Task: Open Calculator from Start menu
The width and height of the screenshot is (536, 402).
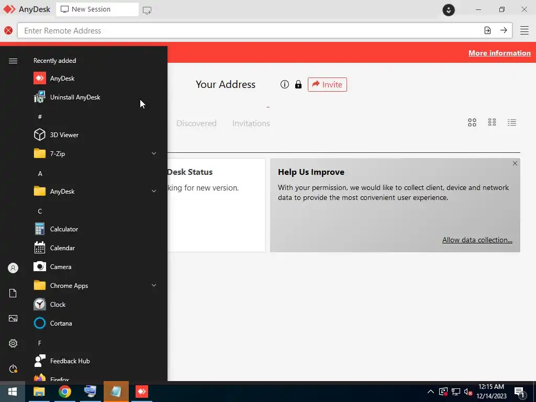Action: click(96, 229)
